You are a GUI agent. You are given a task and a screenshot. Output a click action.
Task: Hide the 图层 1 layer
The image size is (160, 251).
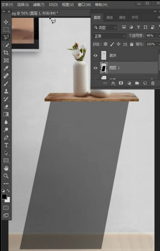point(95,68)
